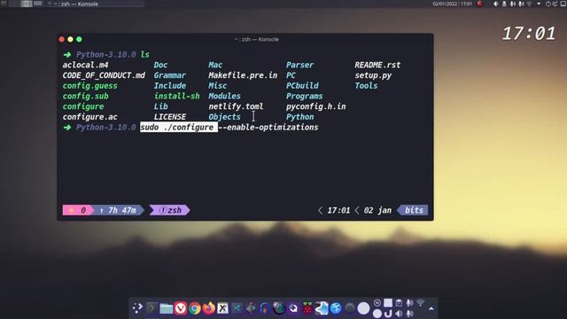
Task: Click Makefile.pre.in in the listing
Action: (x=243, y=75)
